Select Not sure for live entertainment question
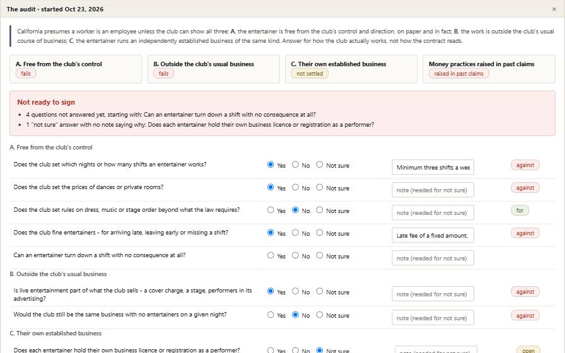This screenshot has width=565, height=353. click(x=320, y=291)
